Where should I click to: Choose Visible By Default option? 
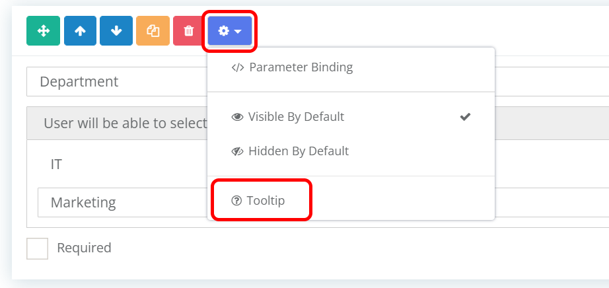tap(351, 117)
